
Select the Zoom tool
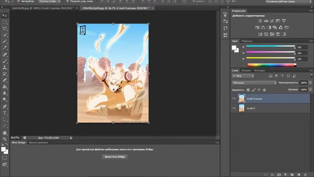point(5,139)
